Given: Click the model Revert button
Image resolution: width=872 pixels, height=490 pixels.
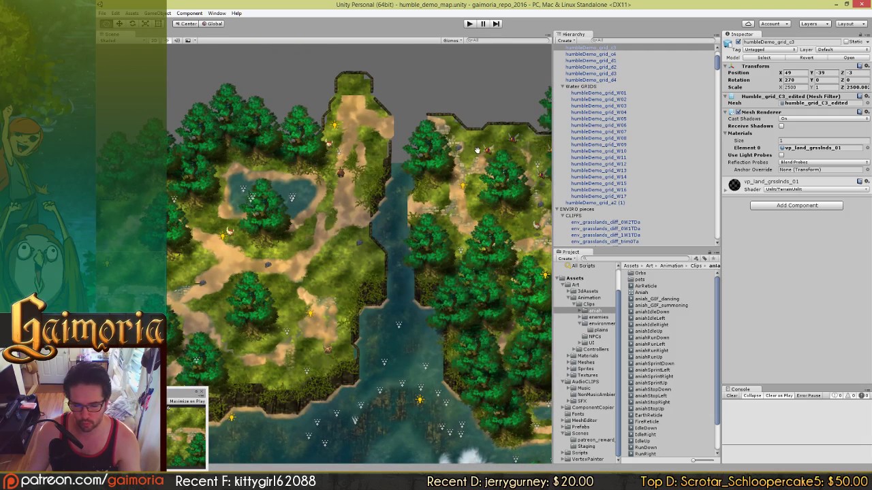Looking at the screenshot, I should (806, 58).
